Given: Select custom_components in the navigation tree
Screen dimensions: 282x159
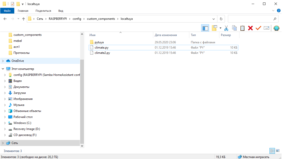Looking at the screenshot, I should pos(28,35).
